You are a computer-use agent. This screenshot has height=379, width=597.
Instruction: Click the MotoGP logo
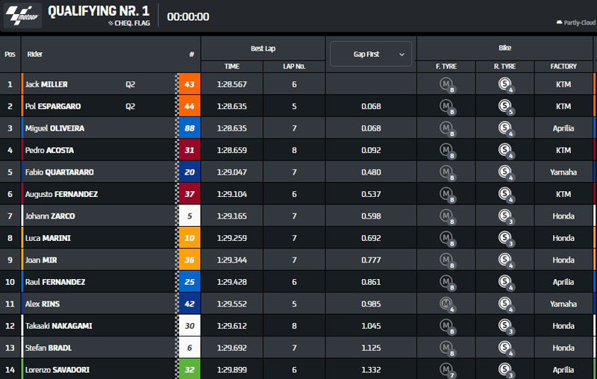coord(22,16)
